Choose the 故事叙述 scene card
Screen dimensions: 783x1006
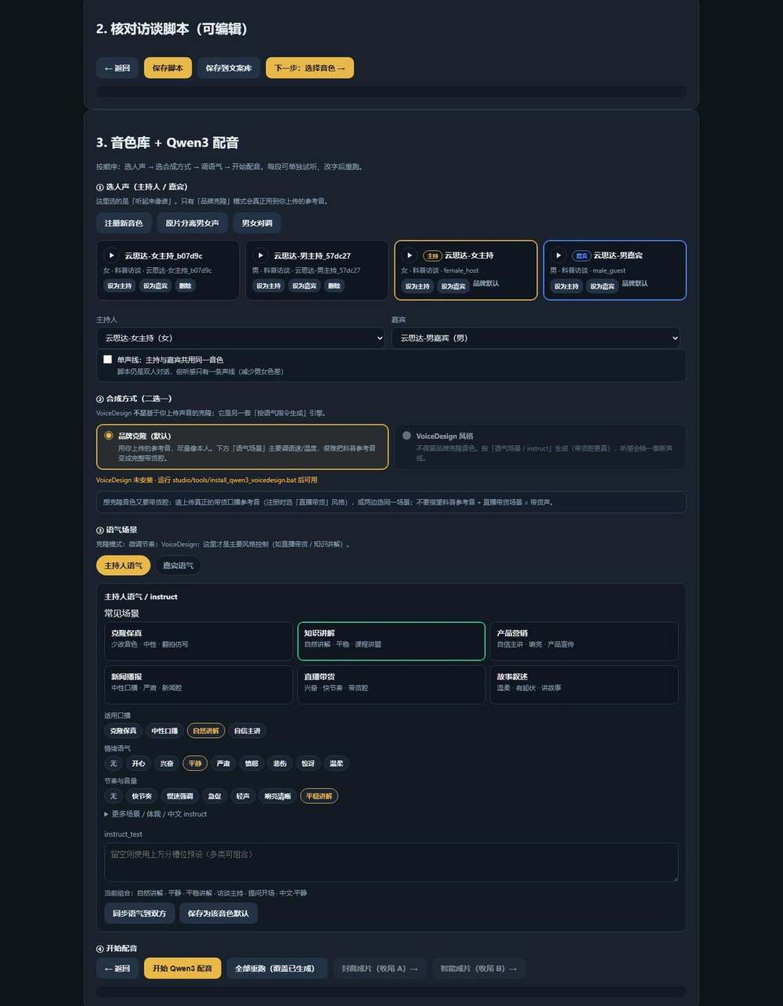point(584,685)
